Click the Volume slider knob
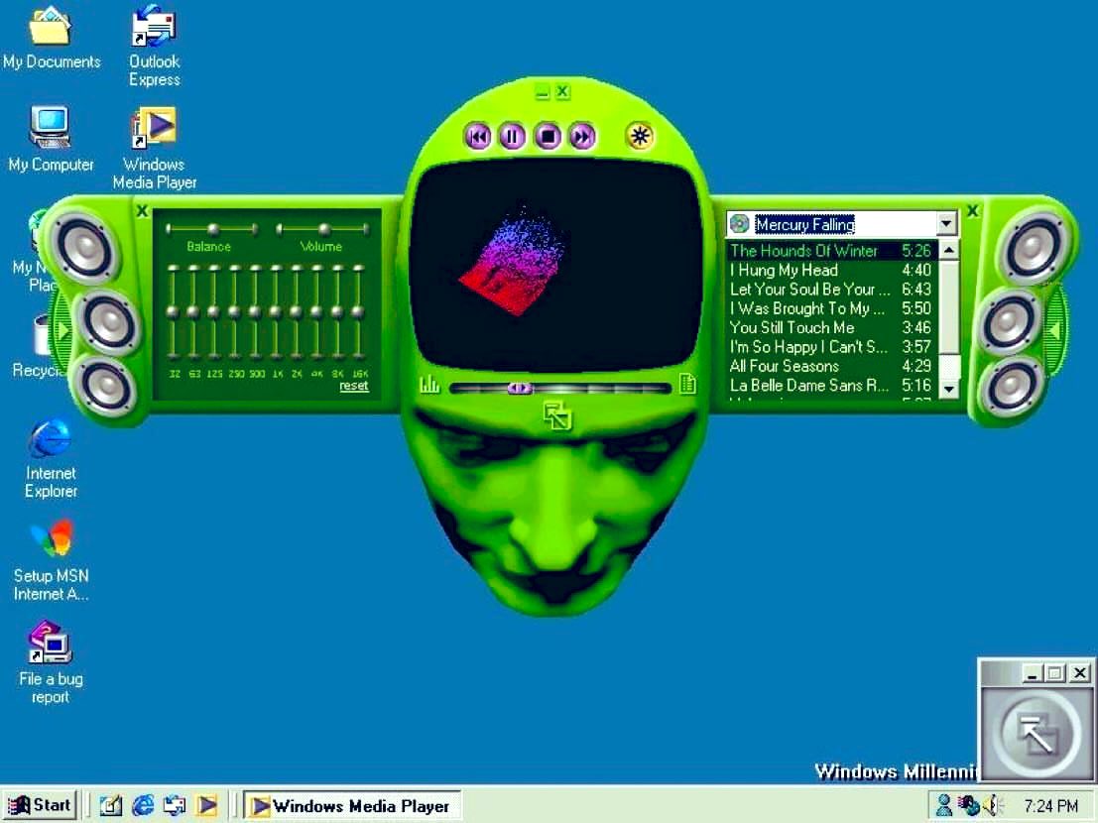 (324, 229)
